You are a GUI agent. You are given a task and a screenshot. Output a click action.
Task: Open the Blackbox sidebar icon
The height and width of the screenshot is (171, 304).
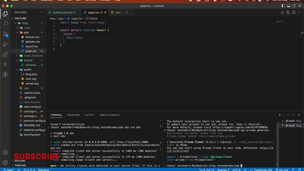pos(5,65)
